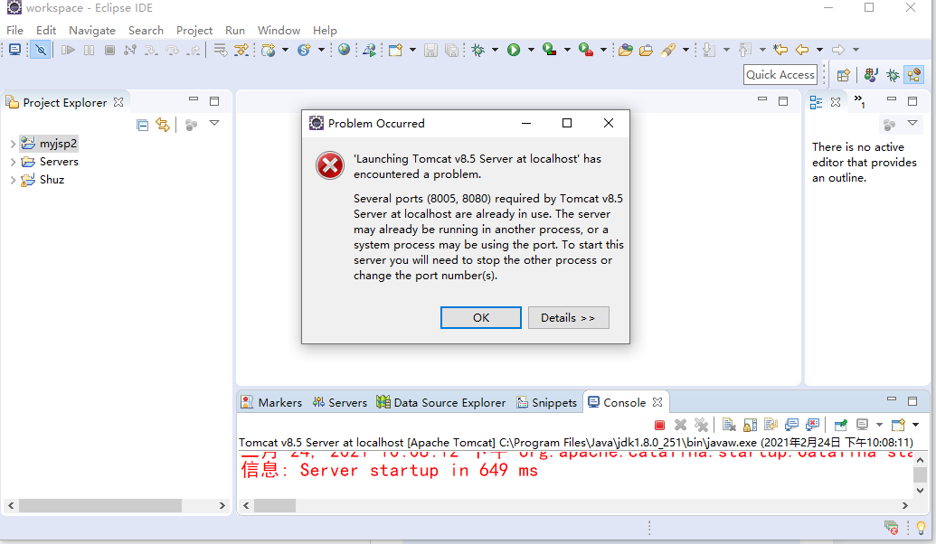Click Details >> in the dialog

point(568,318)
